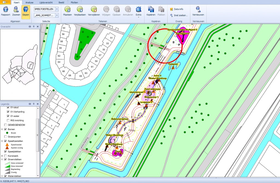Expand the Kunstwerk legend group

tap(2, 156)
